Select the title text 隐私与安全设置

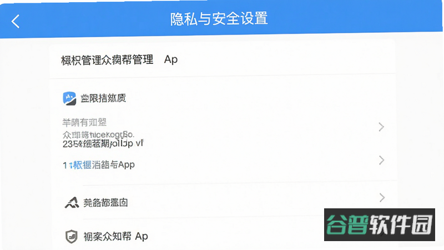(x=219, y=19)
